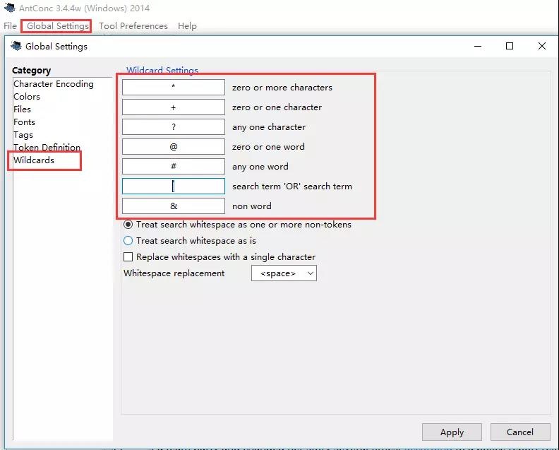Click the Apply button
This screenshot has height=450, width=559.
click(452, 432)
